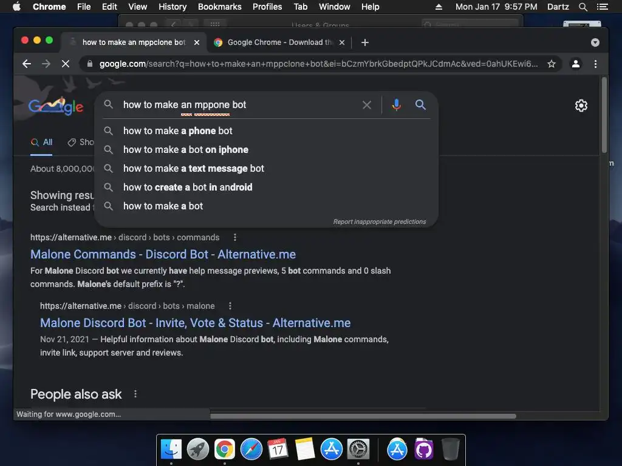Image resolution: width=622 pixels, height=466 pixels.
Task: Clear the Google search box text
Action: pyautogui.click(x=367, y=105)
